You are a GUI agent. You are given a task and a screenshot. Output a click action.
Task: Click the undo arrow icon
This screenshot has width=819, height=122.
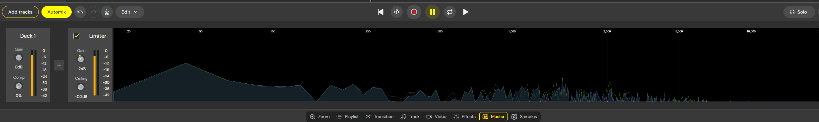pyautogui.click(x=80, y=12)
